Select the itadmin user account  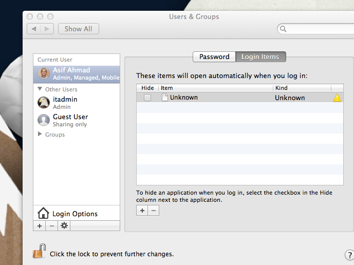pyautogui.click(x=77, y=103)
